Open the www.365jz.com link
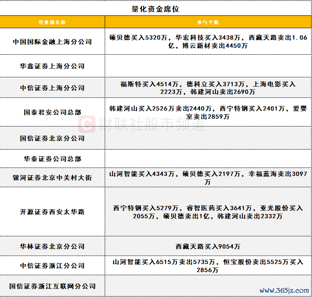This screenshot has height=297, width=312. click(x=284, y=291)
